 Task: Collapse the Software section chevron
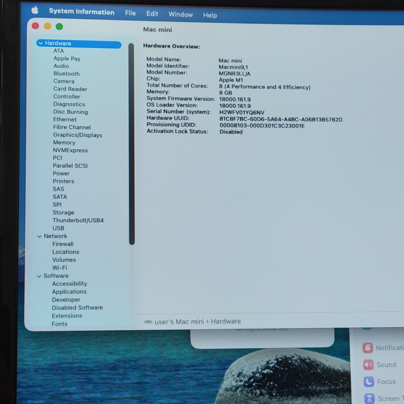[x=39, y=276]
